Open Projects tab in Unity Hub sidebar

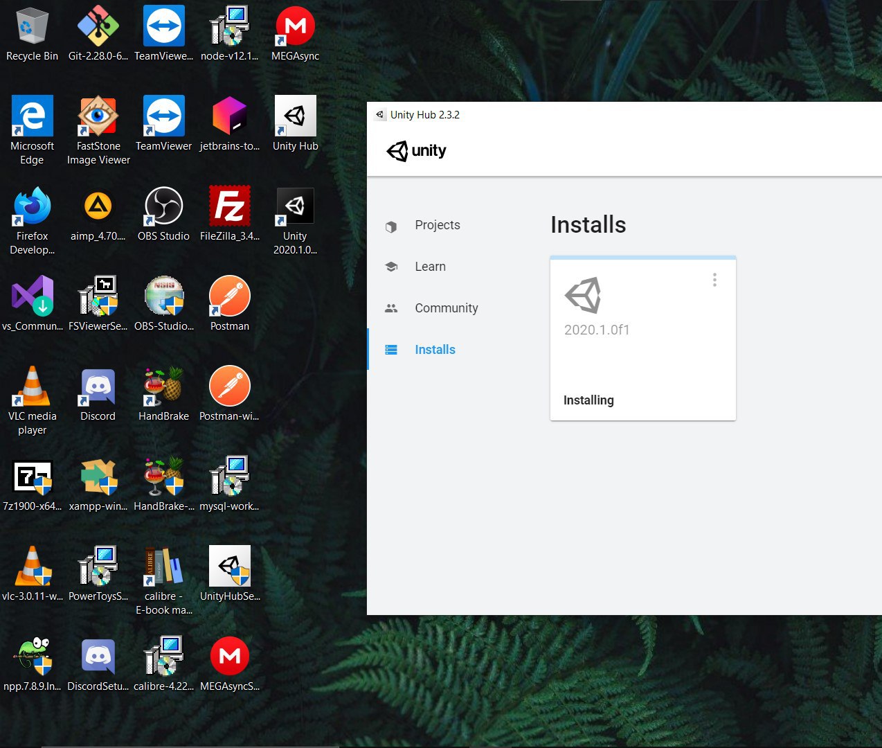438,225
